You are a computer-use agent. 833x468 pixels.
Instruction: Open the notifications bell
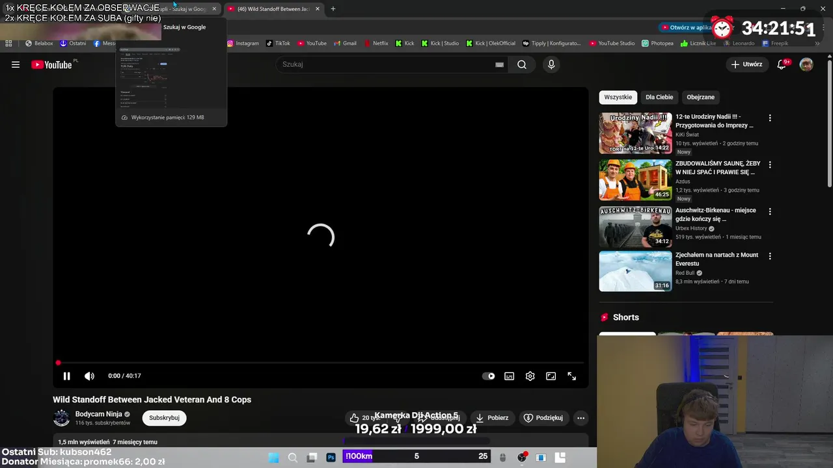tap(782, 64)
